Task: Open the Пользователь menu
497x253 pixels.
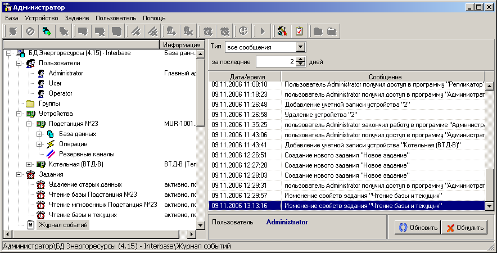Action: 116,18
